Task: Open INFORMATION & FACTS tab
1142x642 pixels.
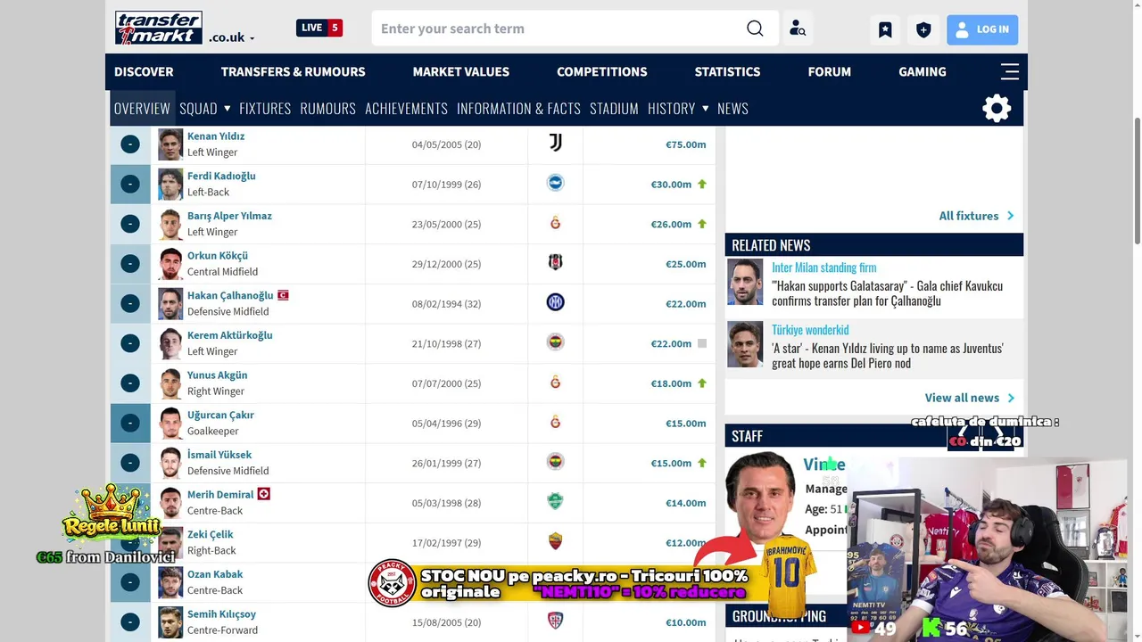Action: pyautogui.click(x=518, y=108)
